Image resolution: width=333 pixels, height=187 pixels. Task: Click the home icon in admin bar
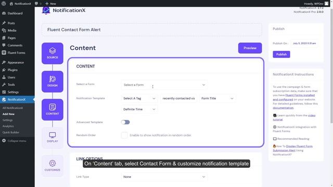[11, 4]
